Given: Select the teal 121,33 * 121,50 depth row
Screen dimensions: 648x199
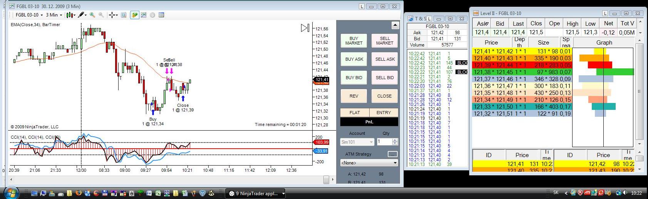Looking at the screenshot, I should (x=522, y=106).
